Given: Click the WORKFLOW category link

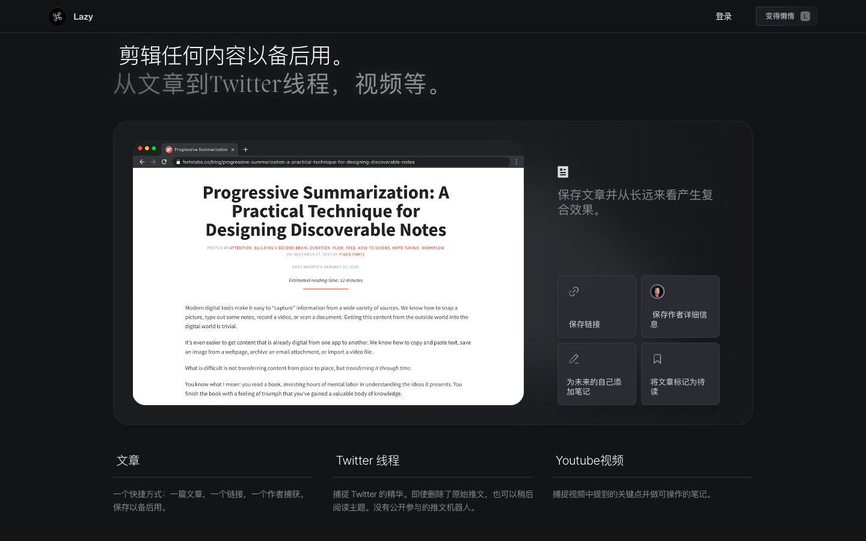Looking at the screenshot, I should coord(433,248).
